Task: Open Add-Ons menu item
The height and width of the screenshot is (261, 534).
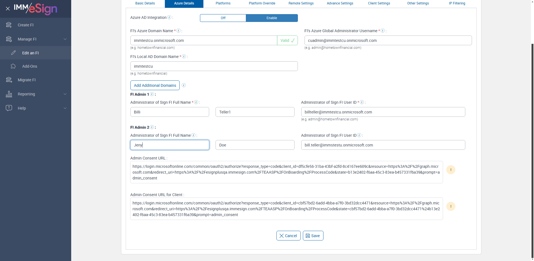Action: (x=36, y=66)
